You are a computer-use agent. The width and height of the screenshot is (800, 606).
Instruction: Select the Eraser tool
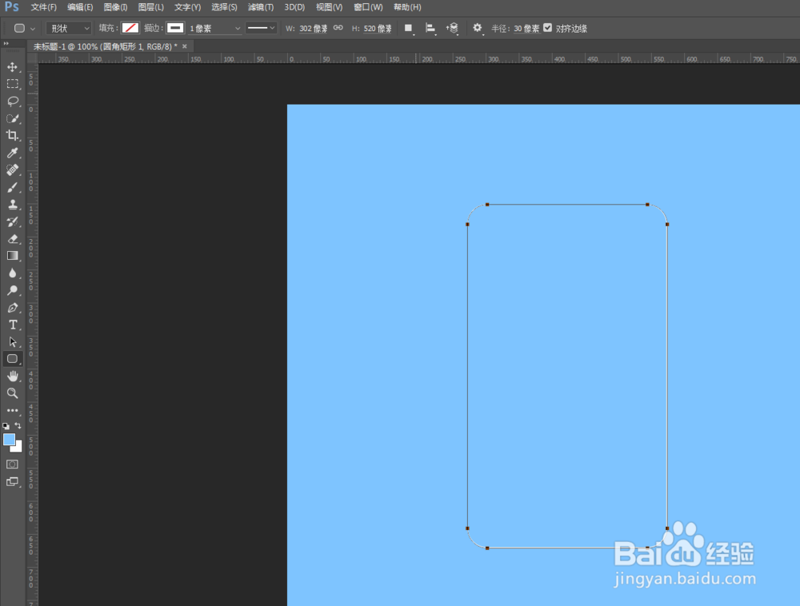click(x=12, y=238)
